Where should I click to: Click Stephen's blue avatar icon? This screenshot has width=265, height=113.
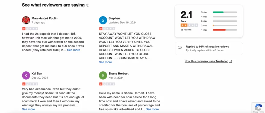(103, 20)
